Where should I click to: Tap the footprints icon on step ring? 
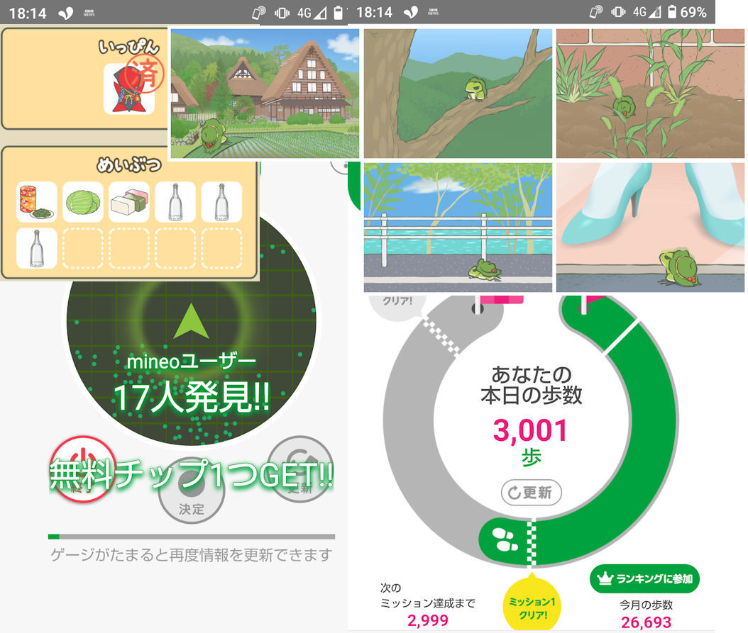(x=505, y=540)
